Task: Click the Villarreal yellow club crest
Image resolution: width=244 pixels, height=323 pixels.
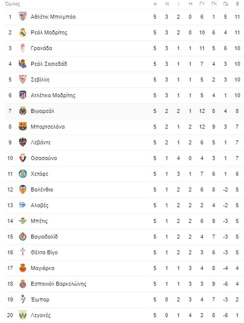Action: 23,111
